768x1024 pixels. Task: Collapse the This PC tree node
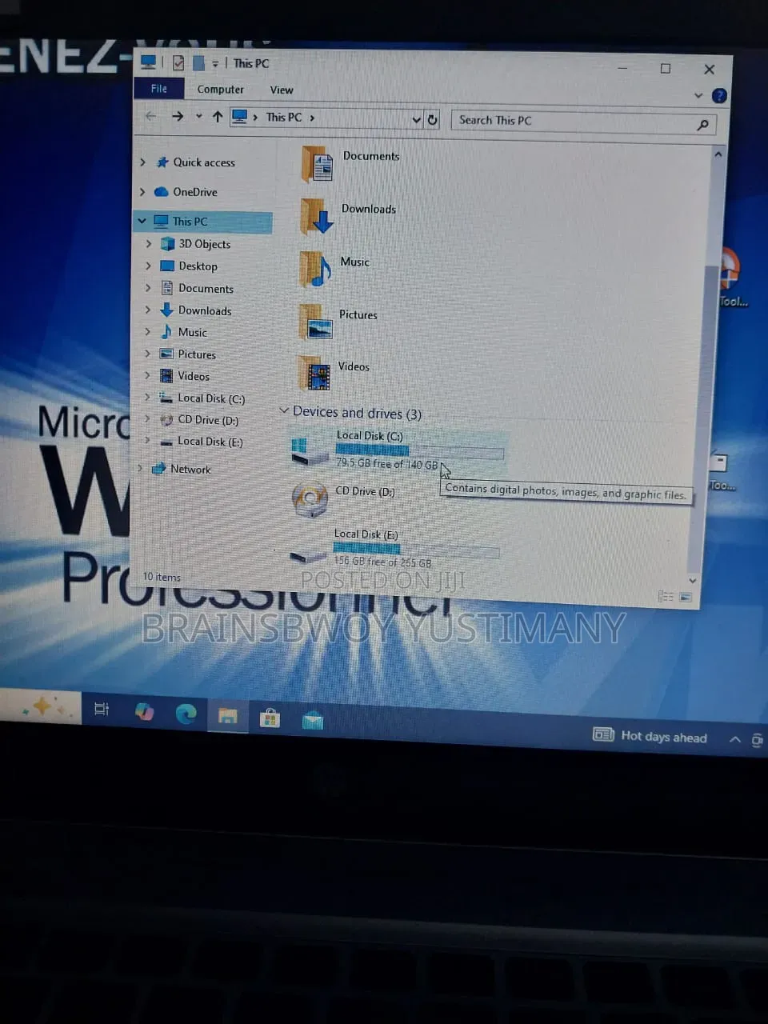pos(142,221)
